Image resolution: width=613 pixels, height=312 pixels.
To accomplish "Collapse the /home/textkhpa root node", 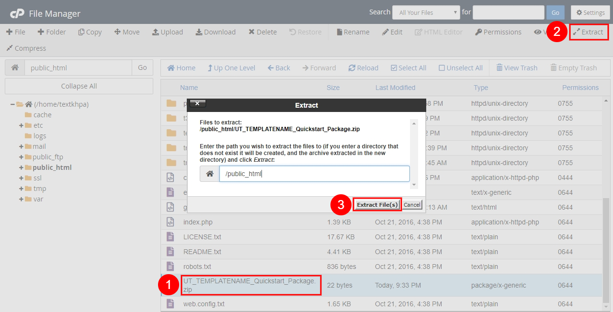I will (12, 104).
